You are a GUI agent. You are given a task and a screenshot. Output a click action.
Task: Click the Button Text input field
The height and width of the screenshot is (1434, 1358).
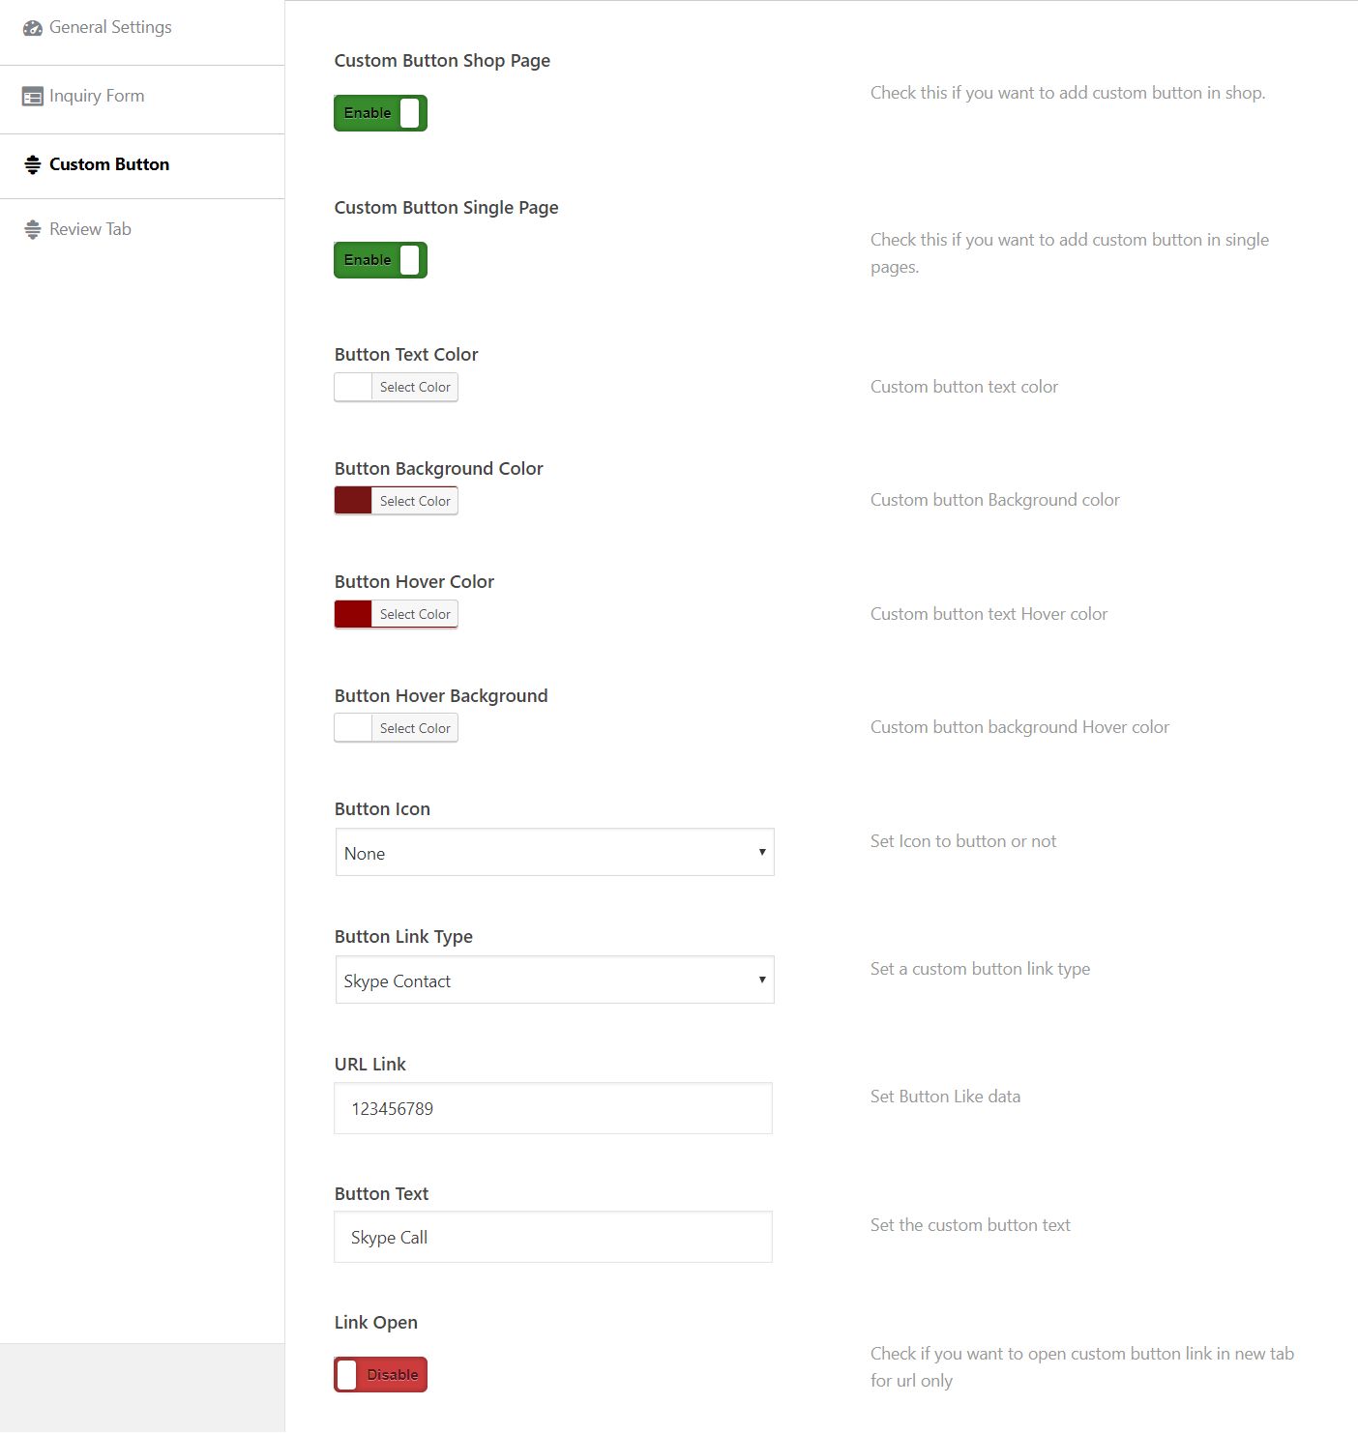[553, 1237]
